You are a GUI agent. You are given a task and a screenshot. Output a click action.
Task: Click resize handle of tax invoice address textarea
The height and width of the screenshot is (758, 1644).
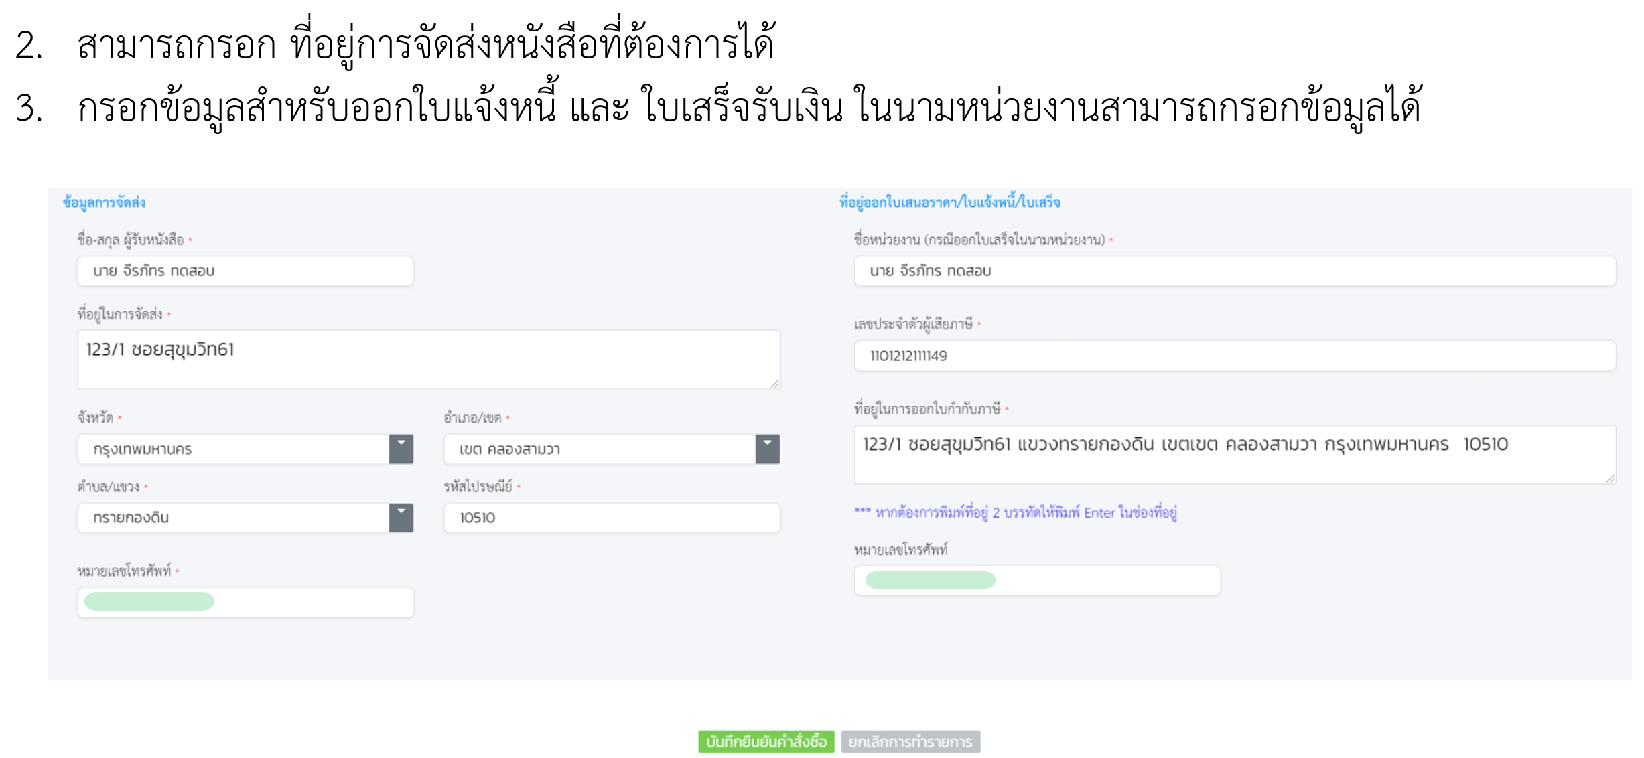click(x=1611, y=478)
